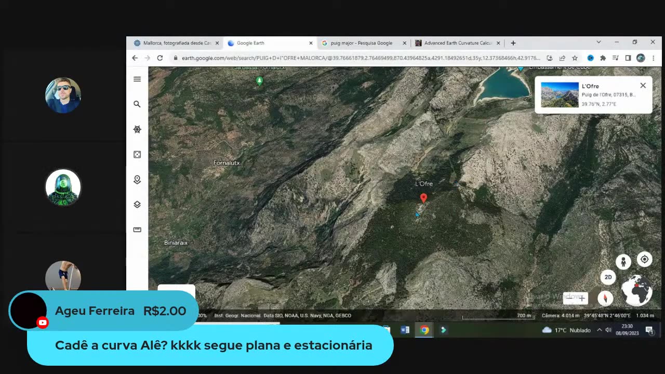Open a new browser tab
Screen dimensions: 665x374
(513, 43)
